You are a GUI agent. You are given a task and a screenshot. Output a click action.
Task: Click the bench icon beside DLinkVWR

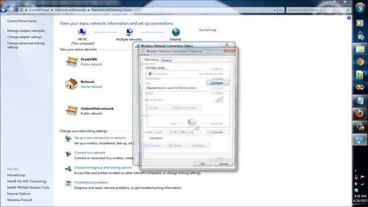coord(71,62)
